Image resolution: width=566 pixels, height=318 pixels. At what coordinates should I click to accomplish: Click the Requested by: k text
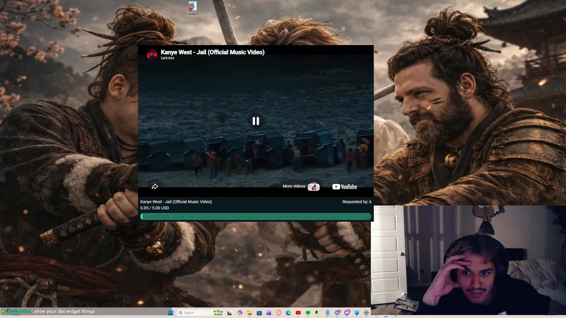357,202
